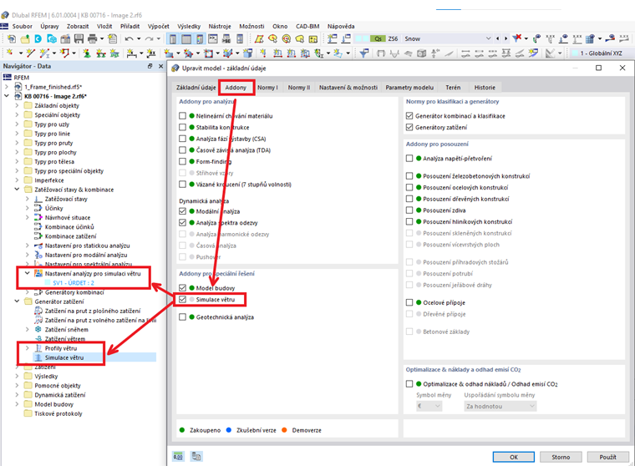Image resolution: width=635 pixels, height=476 pixels.
Task: Uncheck Model budovy checkbox
Action: coord(183,288)
